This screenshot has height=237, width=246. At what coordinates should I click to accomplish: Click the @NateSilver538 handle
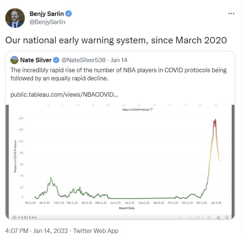(83, 60)
